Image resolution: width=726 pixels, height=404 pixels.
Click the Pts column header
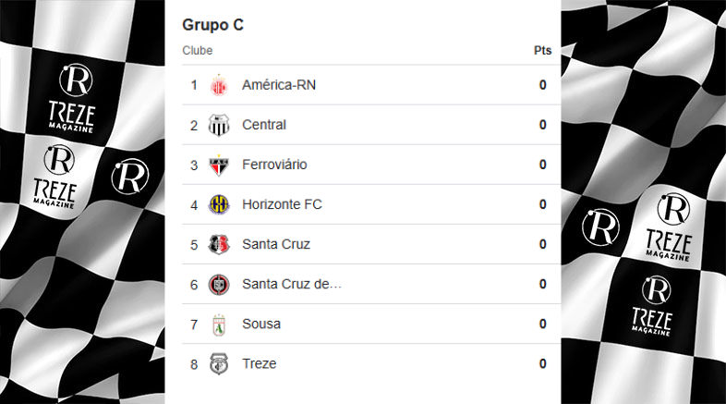point(542,51)
